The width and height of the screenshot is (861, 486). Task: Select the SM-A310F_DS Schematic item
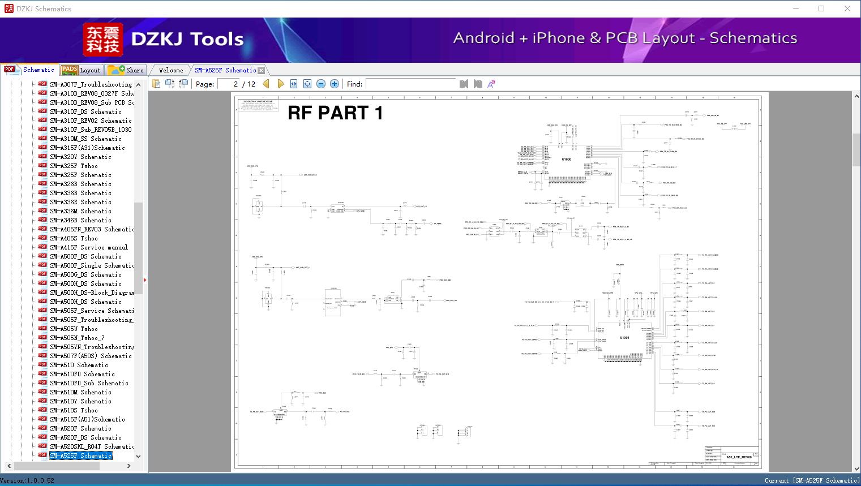[85, 111]
